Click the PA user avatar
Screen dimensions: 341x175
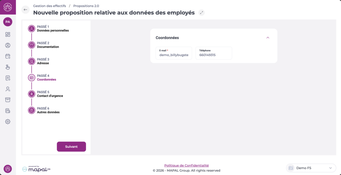8,22
